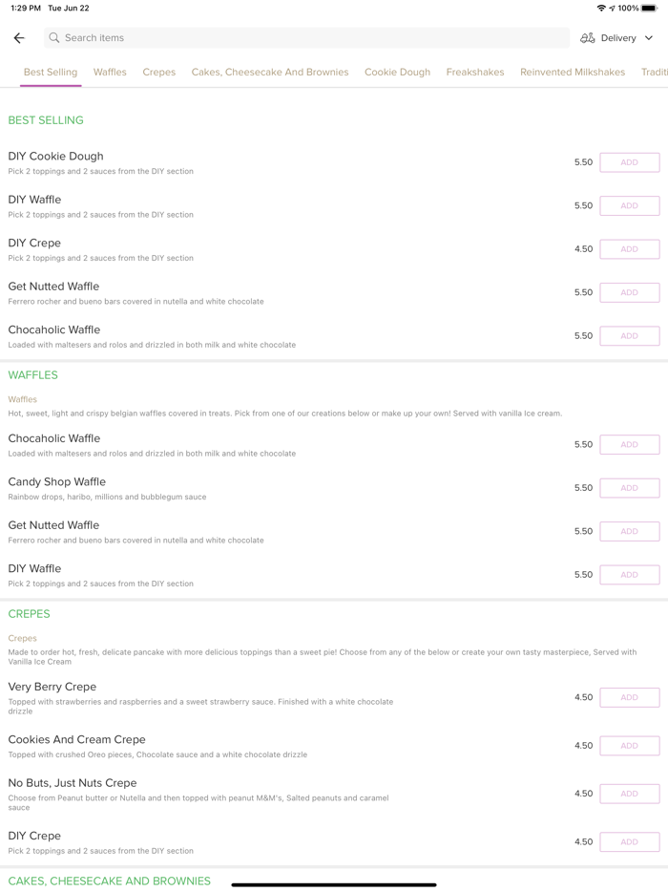Go to the Cookie Dough tab
The image size is (668, 892).
click(397, 72)
